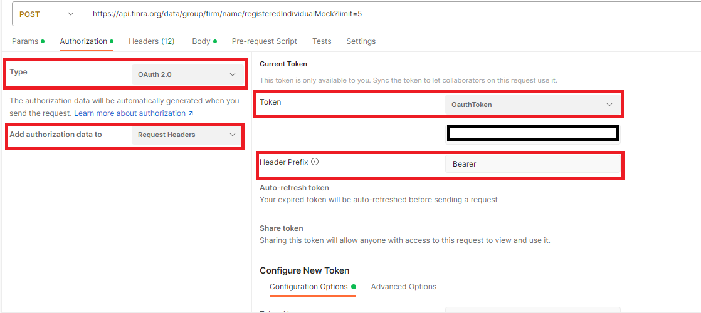The image size is (701, 313).
Task: Go to the Body tab
Action: pyautogui.click(x=201, y=41)
